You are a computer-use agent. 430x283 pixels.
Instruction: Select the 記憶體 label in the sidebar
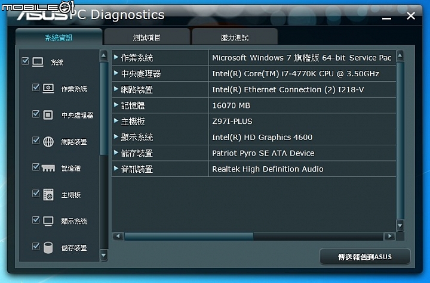tap(70, 169)
